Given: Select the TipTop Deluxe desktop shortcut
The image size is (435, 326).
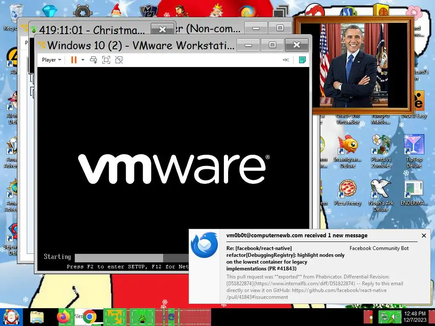Looking at the screenshot, I should tap(414, 152).
